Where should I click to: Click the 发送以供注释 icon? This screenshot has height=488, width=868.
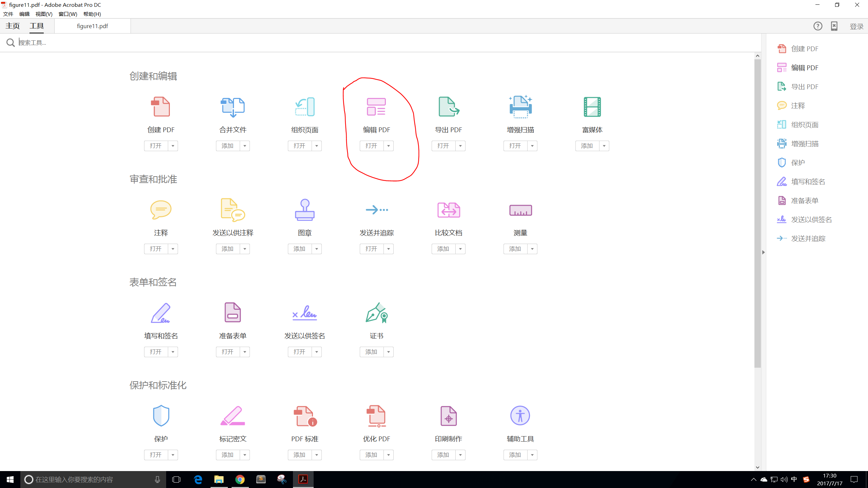click(x=233, y=210)
